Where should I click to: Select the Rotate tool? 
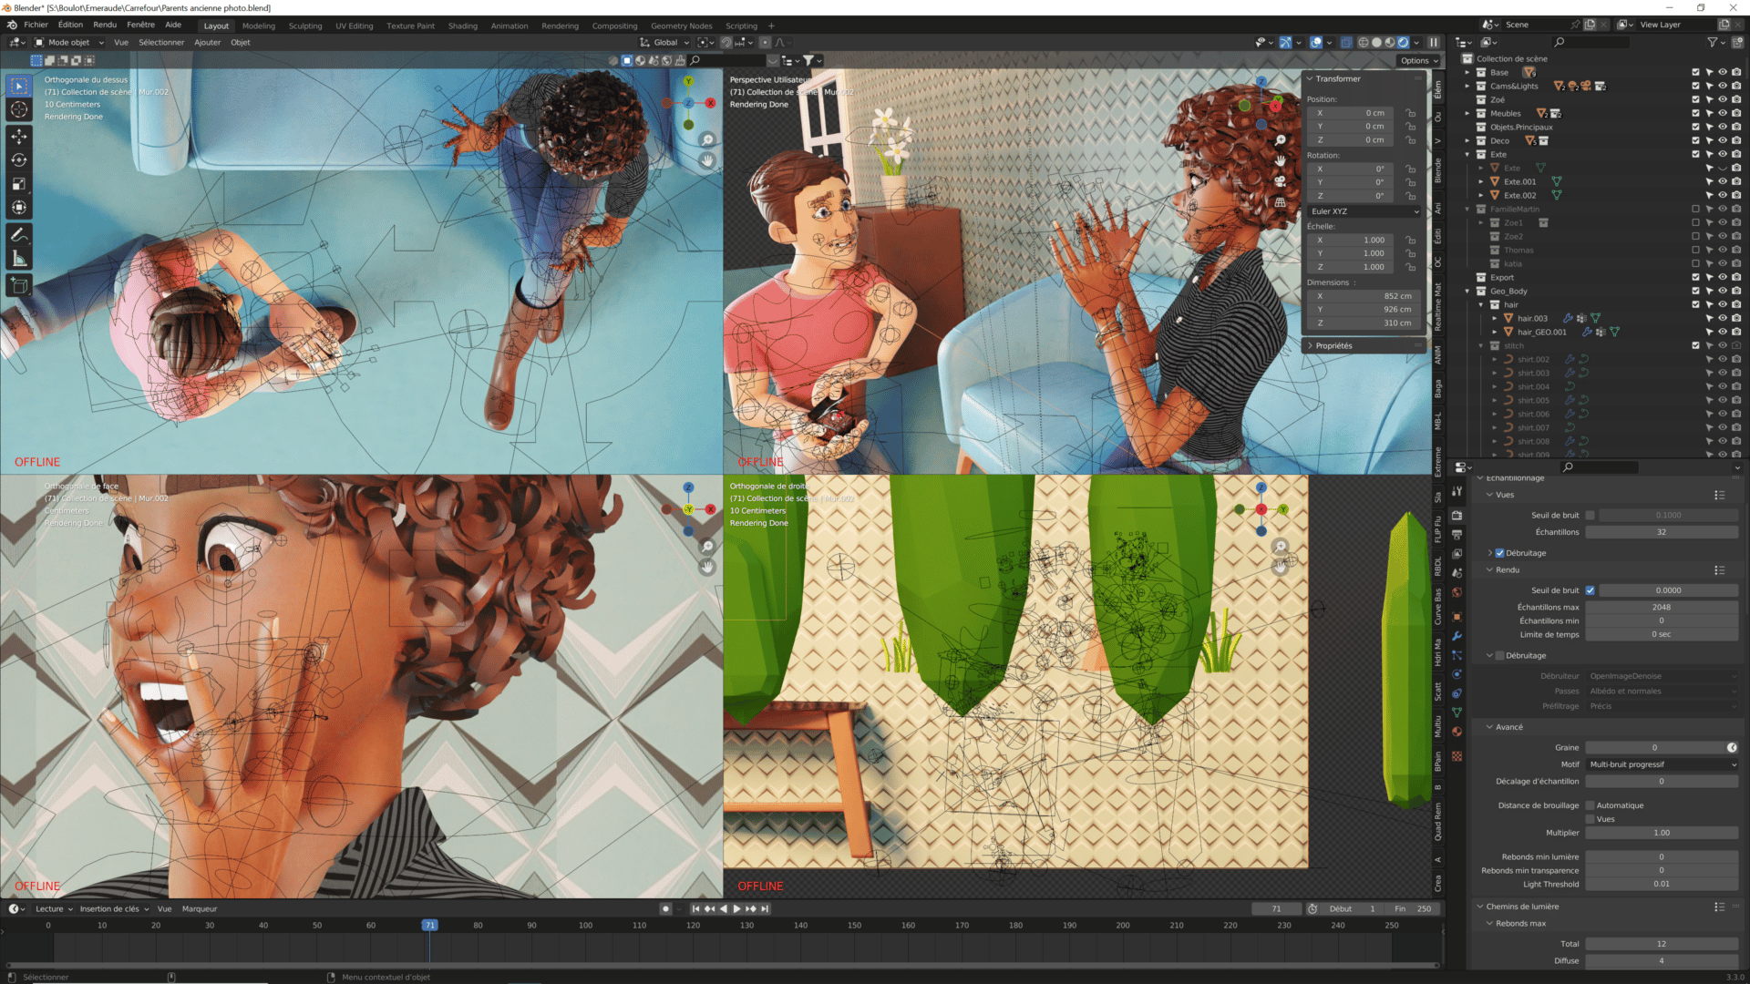(x=18, y=159)
